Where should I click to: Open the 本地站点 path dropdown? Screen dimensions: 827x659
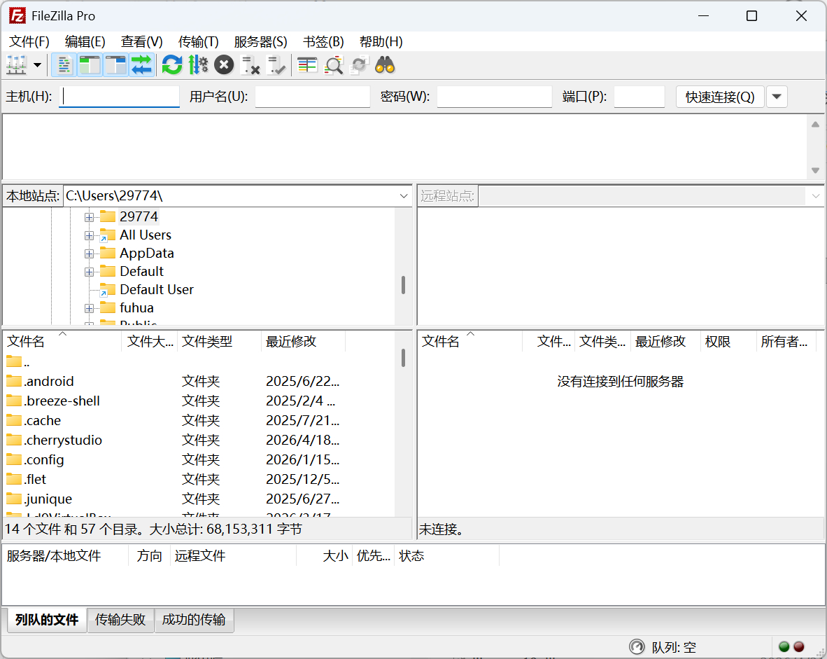[404, 196]
